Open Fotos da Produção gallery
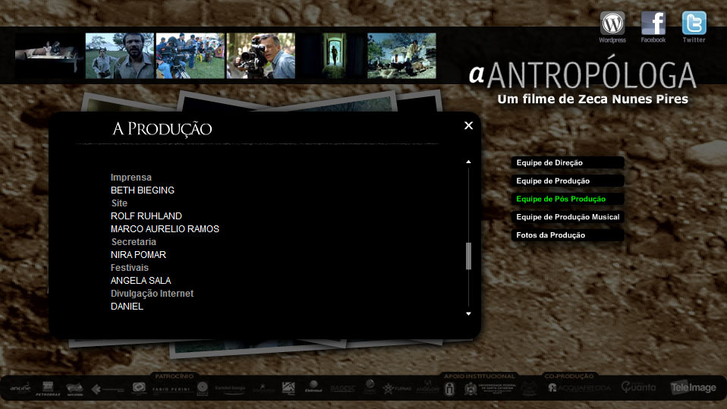 [568, 235]
